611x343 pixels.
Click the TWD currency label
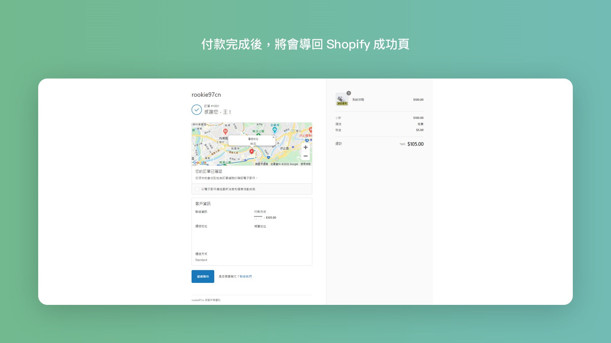[402, 144]
